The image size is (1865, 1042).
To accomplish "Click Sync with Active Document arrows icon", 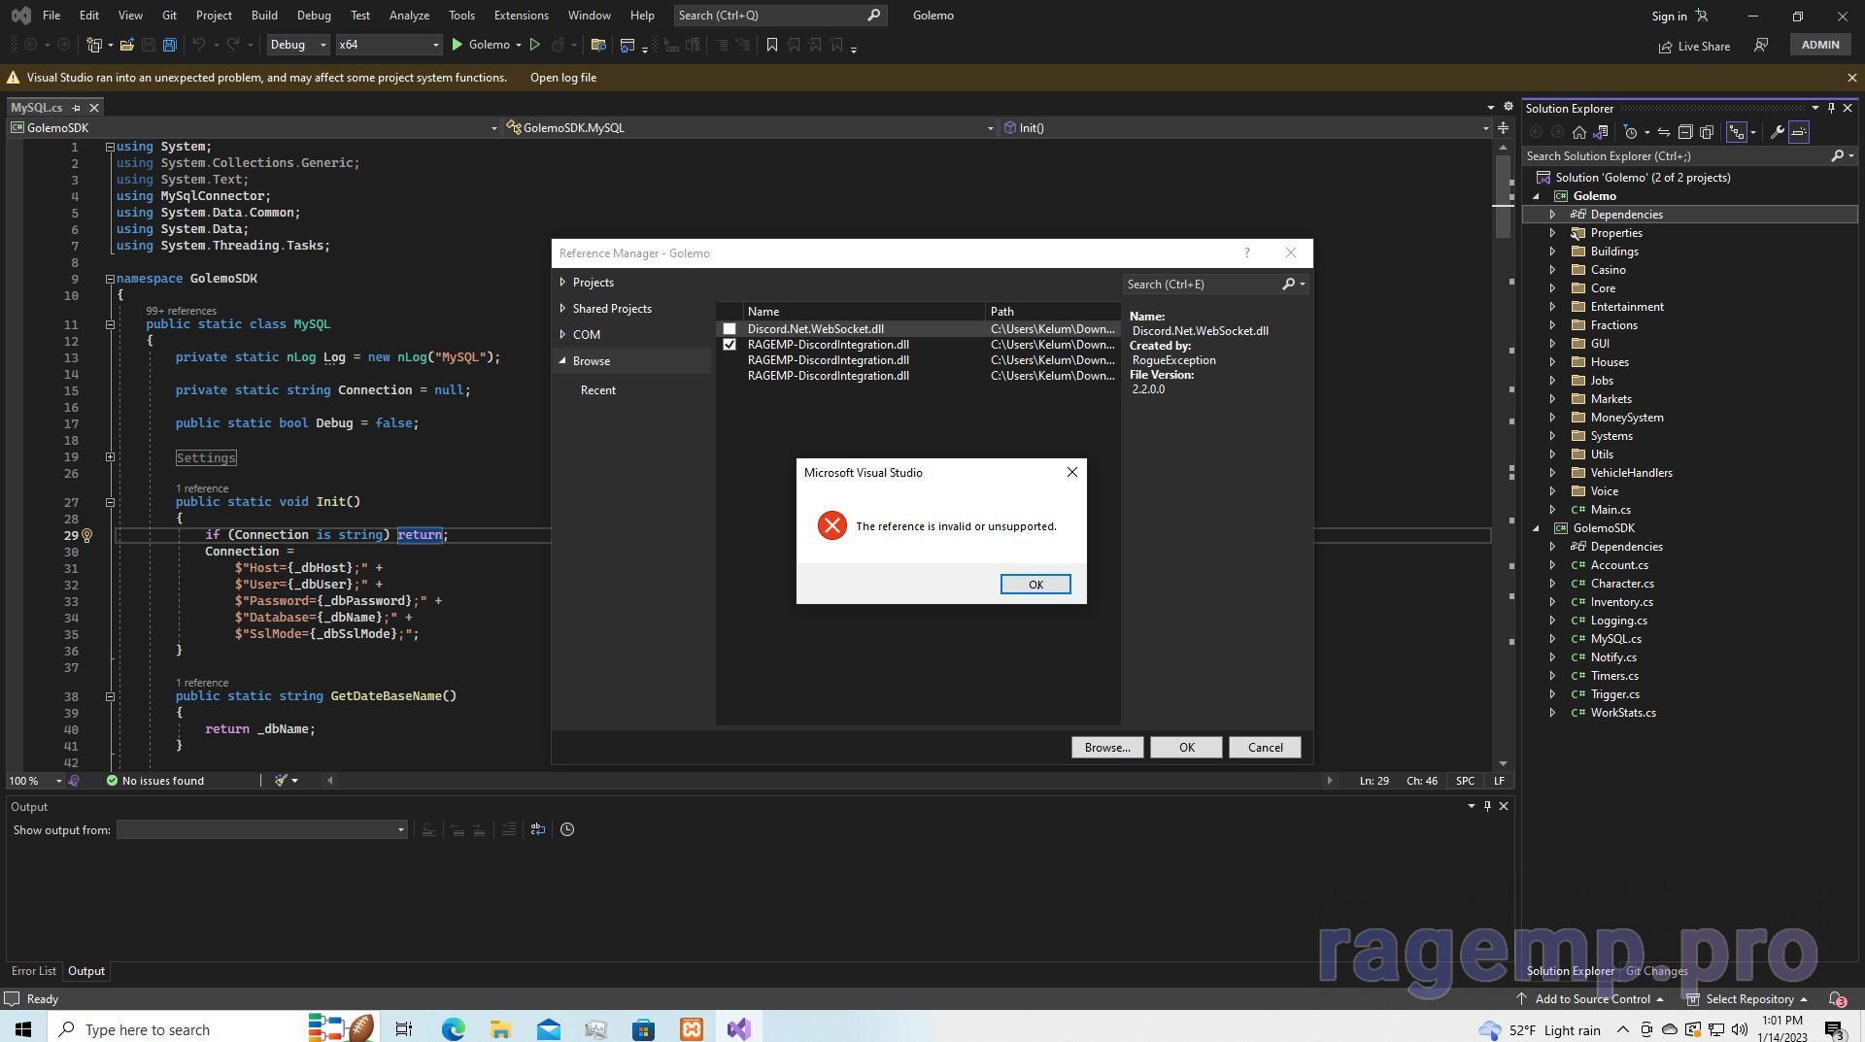I will tap(1663, 132).
